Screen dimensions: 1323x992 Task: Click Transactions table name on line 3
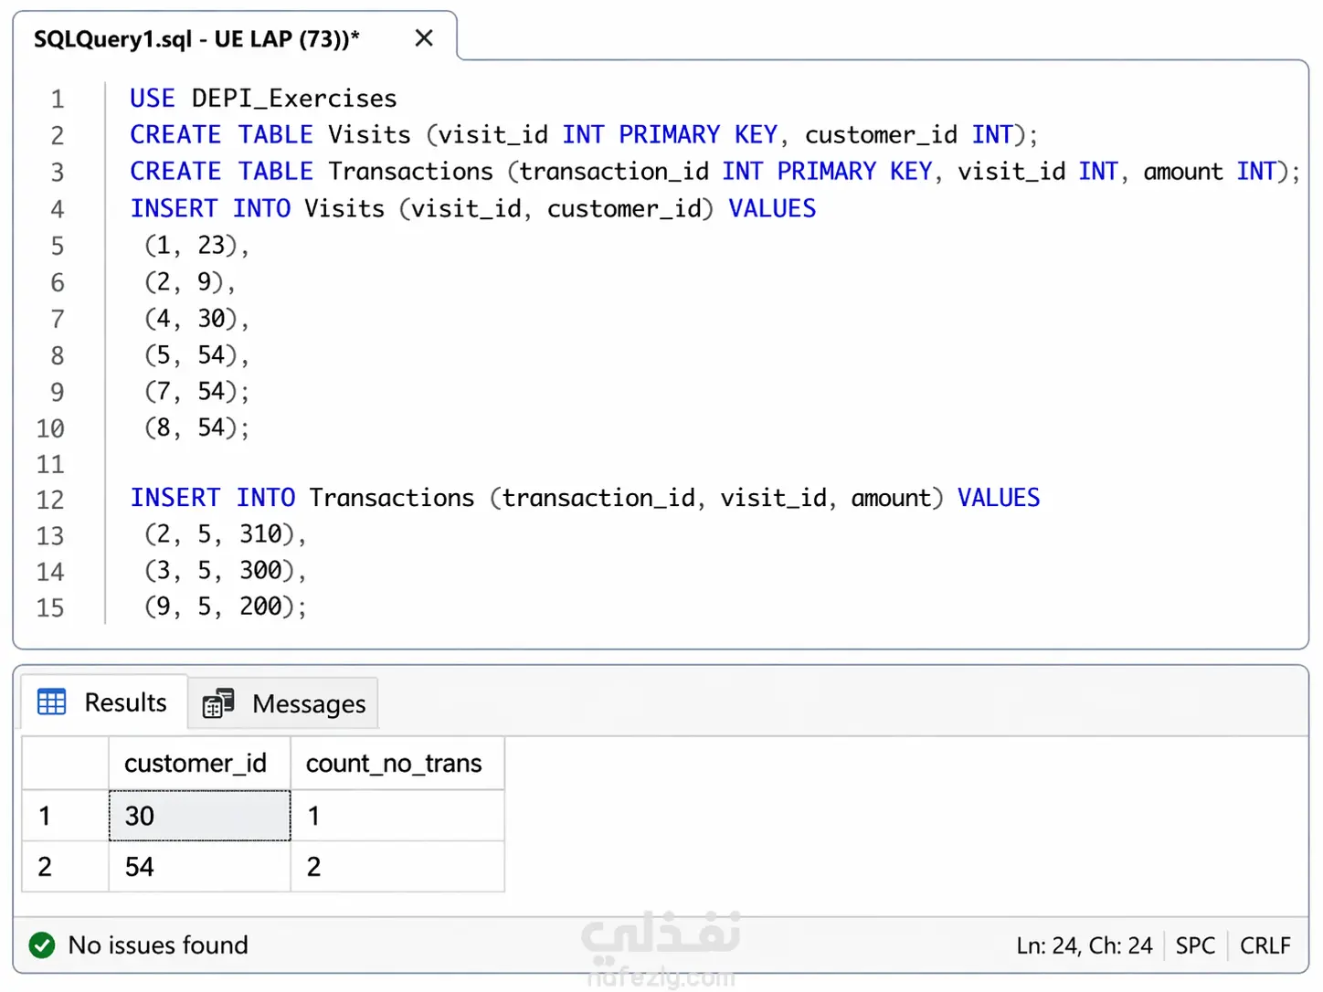410,172
